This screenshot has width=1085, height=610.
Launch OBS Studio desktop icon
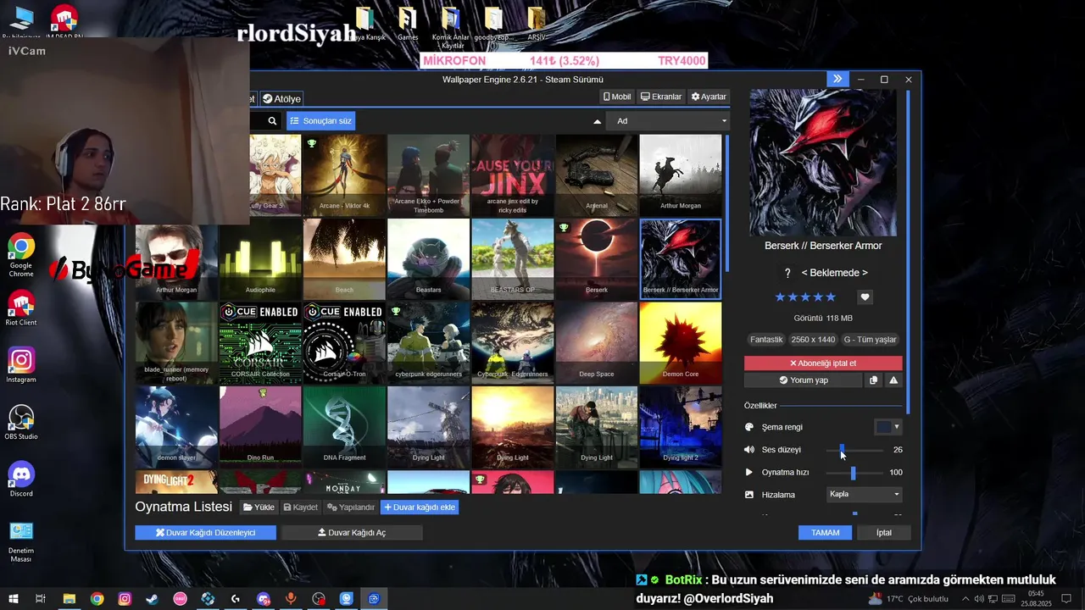[21, 422]
